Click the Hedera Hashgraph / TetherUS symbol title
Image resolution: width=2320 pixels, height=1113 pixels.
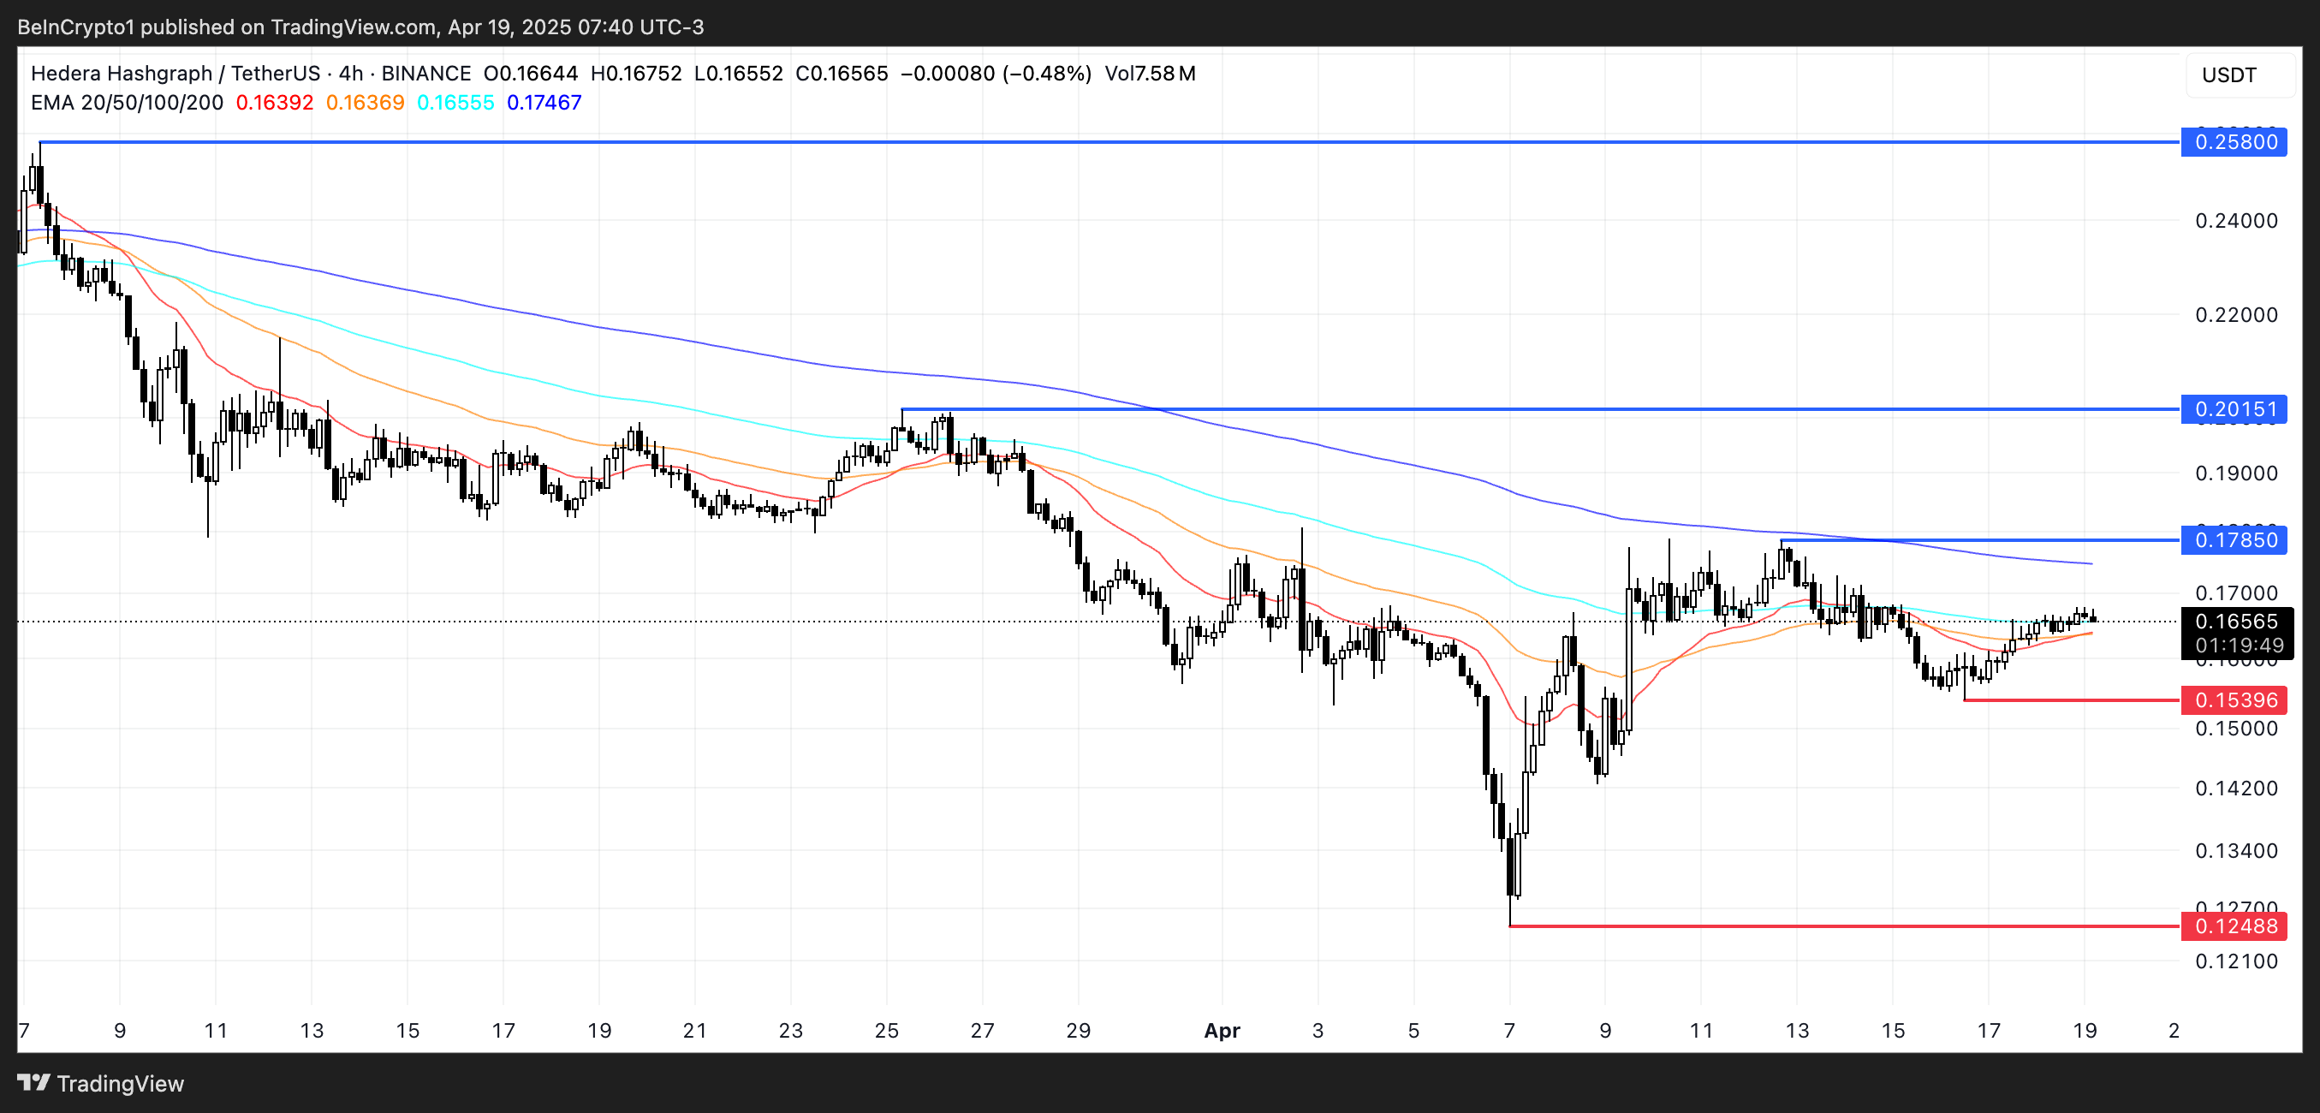coord(175,74)
